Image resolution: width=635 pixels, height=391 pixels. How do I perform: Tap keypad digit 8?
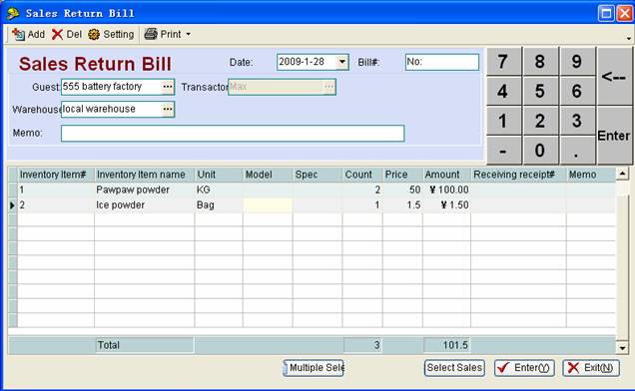(x=540, y=62)
